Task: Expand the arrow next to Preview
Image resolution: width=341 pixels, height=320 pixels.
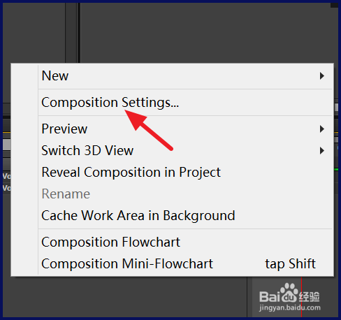Action: (322, 129)
